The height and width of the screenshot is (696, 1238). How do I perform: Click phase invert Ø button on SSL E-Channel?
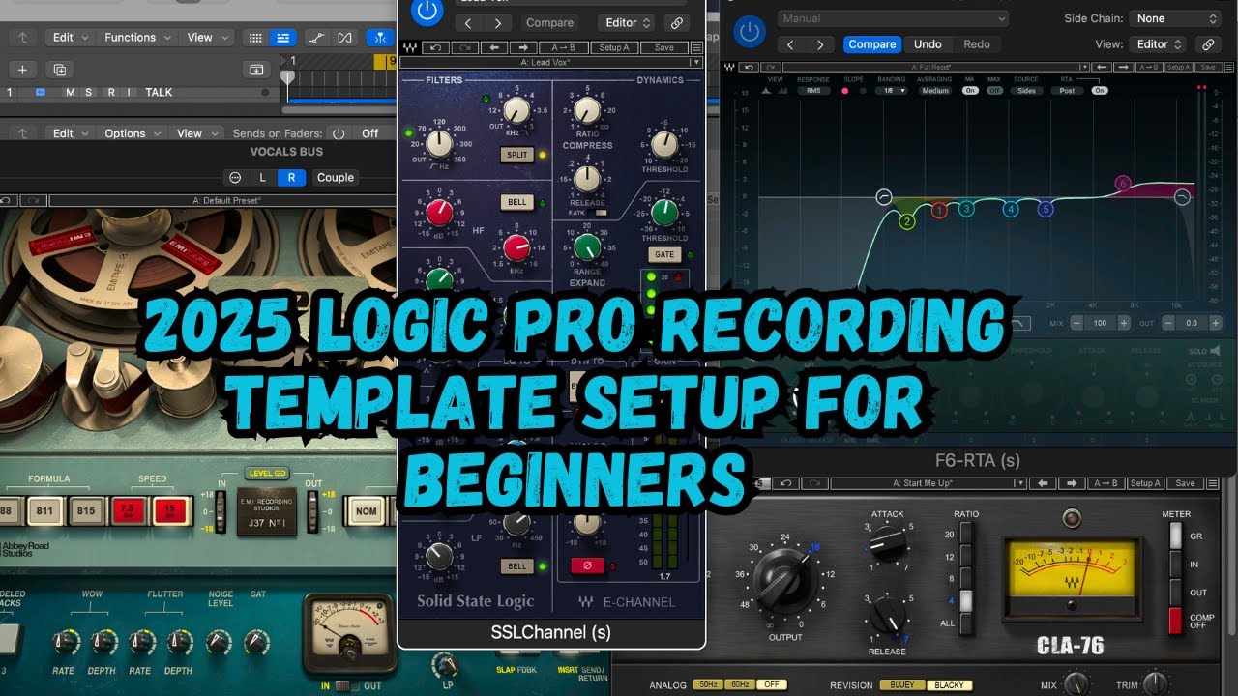(585, 565)
